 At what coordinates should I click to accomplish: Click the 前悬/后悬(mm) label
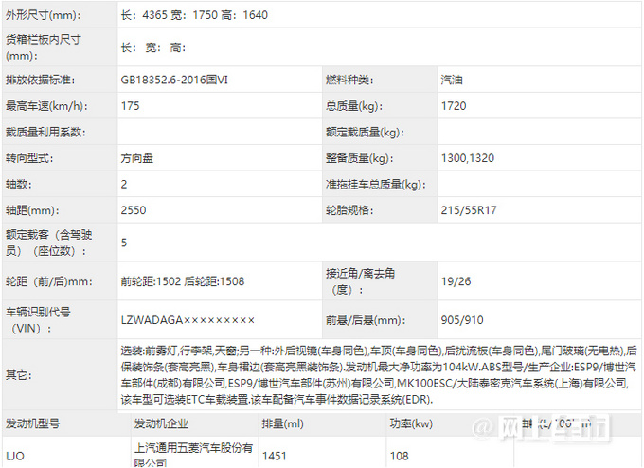[366, 320]
